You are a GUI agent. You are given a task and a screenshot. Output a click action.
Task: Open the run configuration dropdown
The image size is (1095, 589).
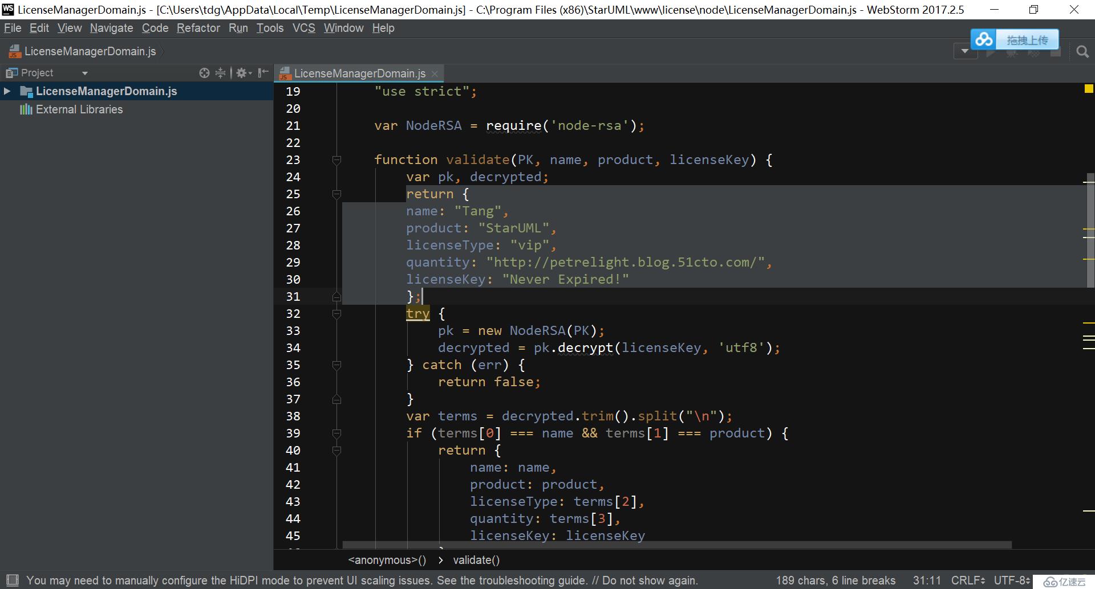tap(965, 51)
